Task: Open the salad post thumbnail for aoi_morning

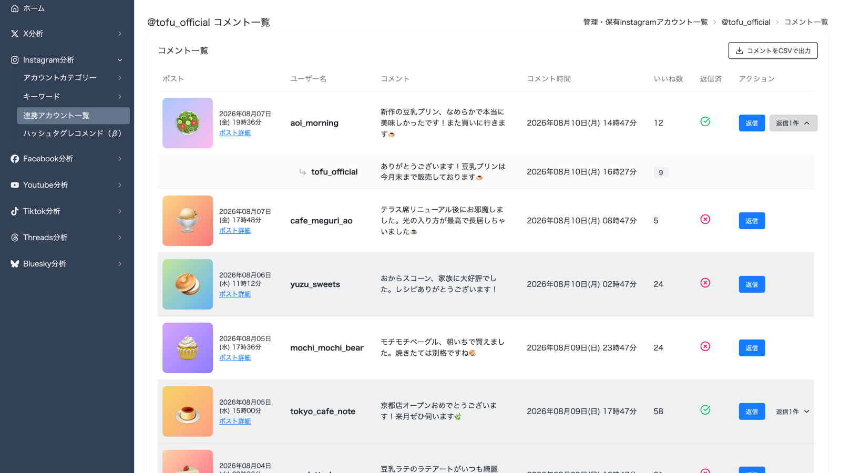Action: coord(188,123)
